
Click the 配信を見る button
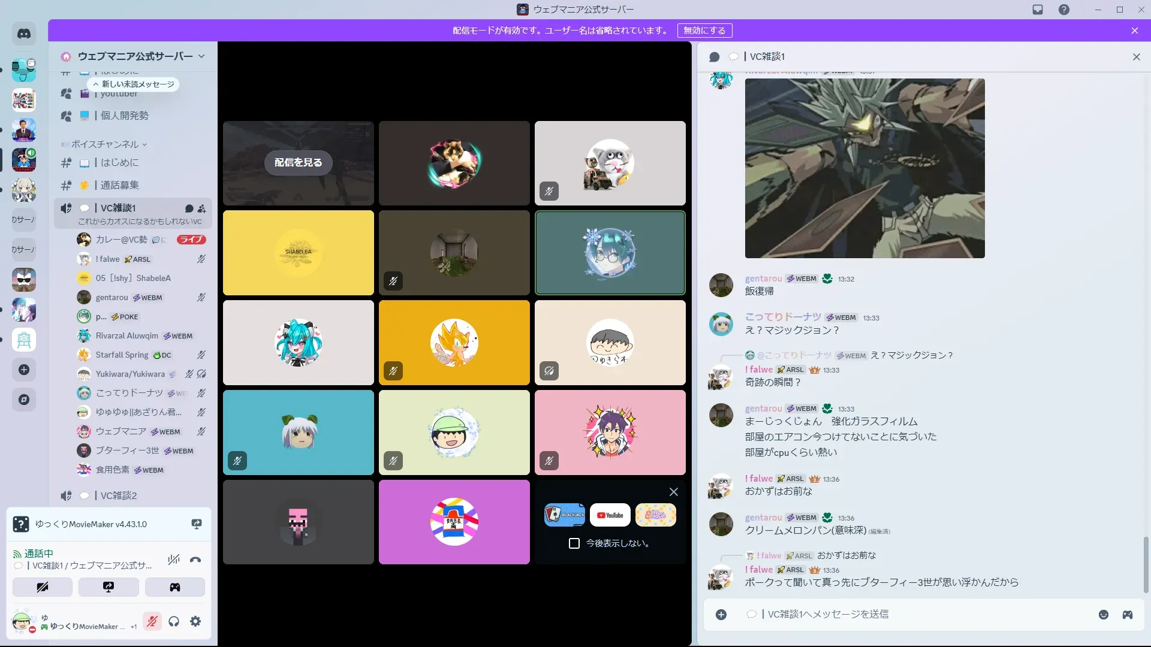click(298, 163)
